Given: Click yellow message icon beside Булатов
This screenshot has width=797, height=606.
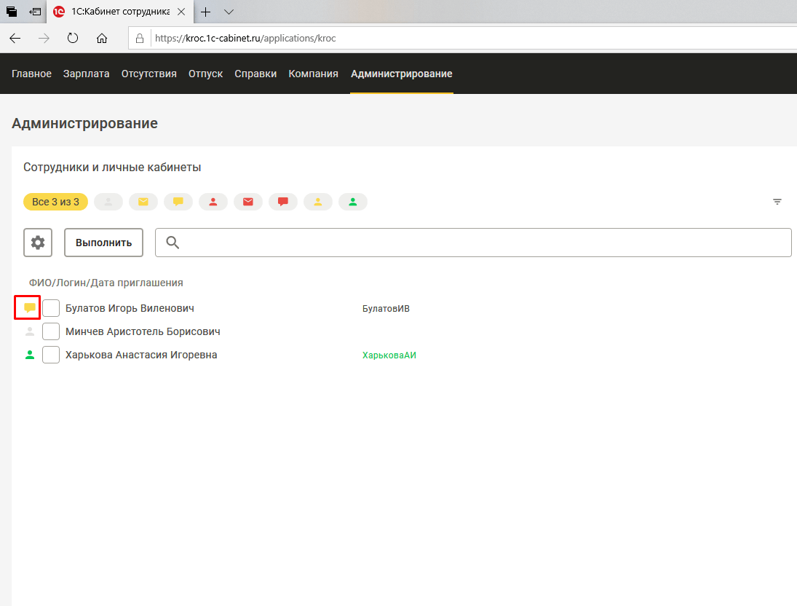Looking at the screenshot, I should point(30,307).
